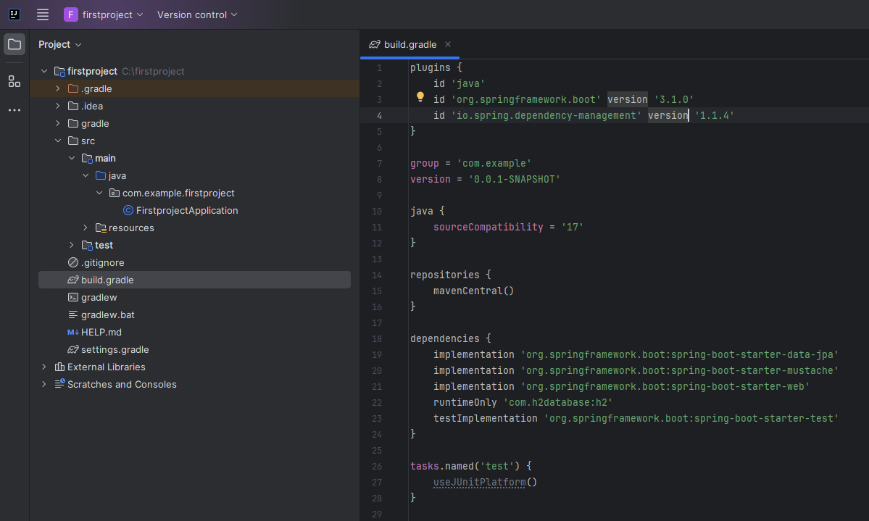Screen dimensions: 869x521
Task: Click 'mavenCentral()' in the editor
Action: [473, 291]
